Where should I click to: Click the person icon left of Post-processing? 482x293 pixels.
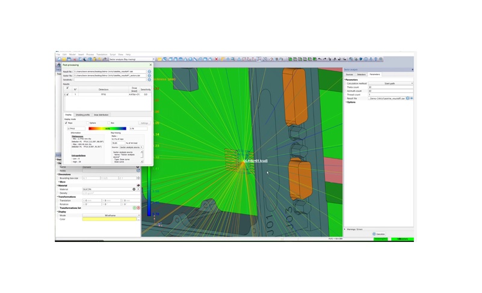59,65
